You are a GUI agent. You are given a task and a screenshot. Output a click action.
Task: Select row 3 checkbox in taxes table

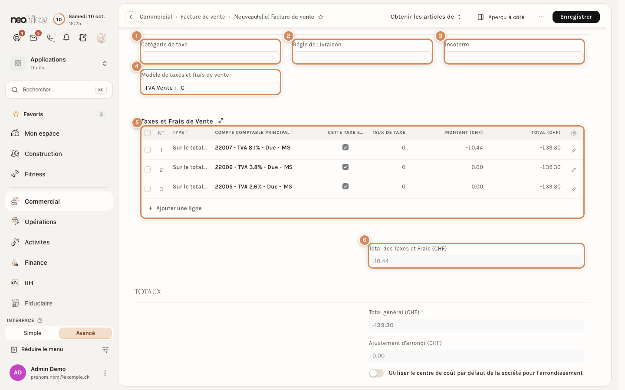point(148,189)
